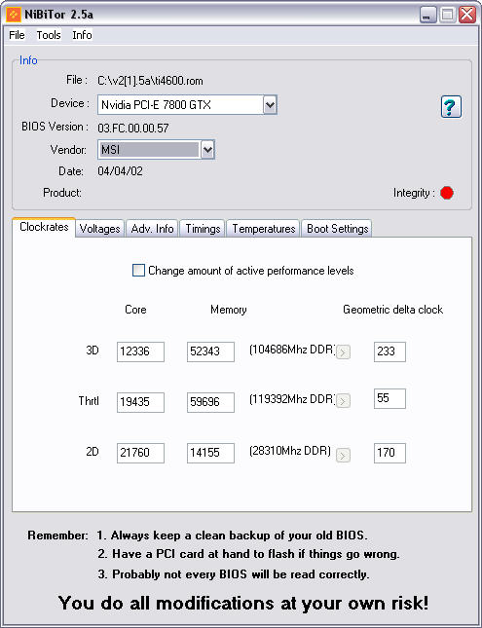The image size is (482, 628).
Task: Click the Thrtl geometric delta field 55
Action: [x=389, y=398]
